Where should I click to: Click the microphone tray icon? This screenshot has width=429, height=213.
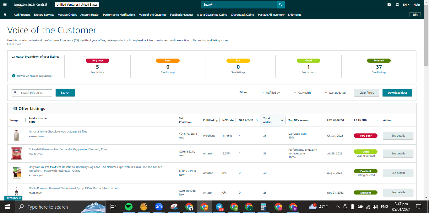tap(353, 207)
